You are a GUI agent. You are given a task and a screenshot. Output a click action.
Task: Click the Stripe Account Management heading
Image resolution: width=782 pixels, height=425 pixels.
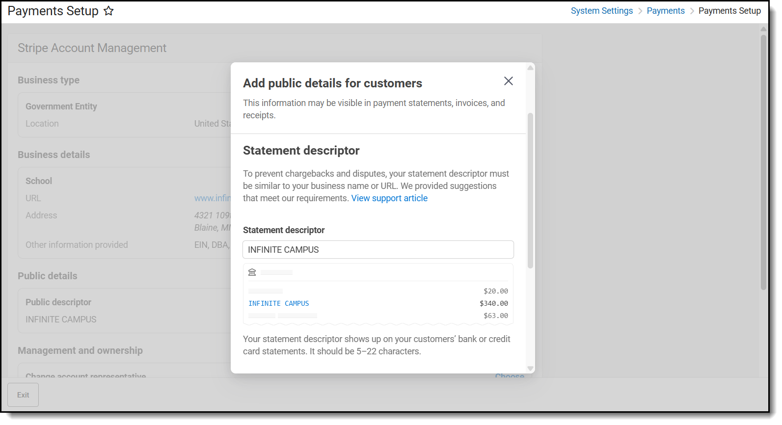(x=92, y=48)
